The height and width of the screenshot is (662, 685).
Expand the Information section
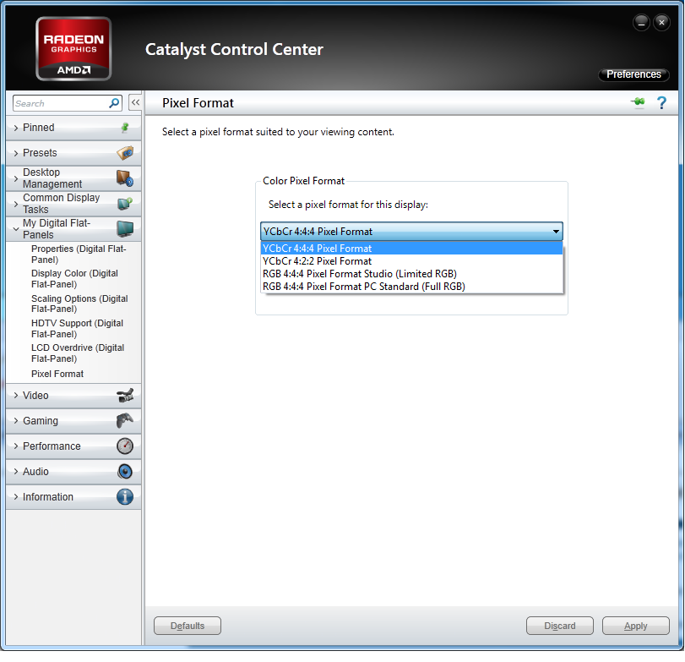click(16, 497)
